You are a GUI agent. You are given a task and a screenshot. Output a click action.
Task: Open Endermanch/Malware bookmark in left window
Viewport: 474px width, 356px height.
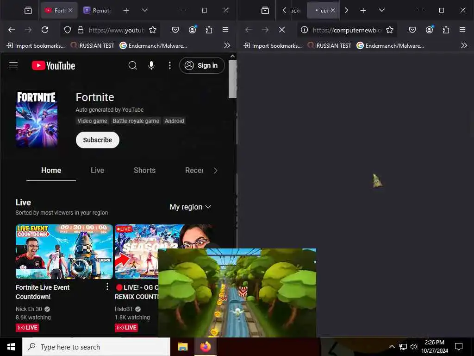(x=153, y=46)
